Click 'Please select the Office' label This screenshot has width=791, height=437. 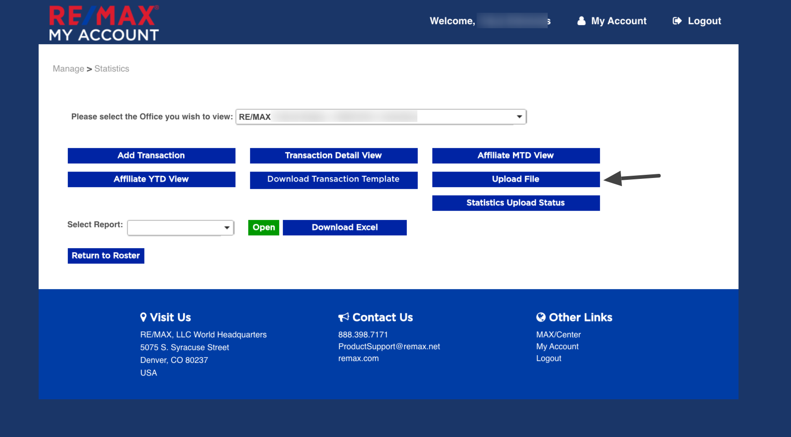[152, 117]
